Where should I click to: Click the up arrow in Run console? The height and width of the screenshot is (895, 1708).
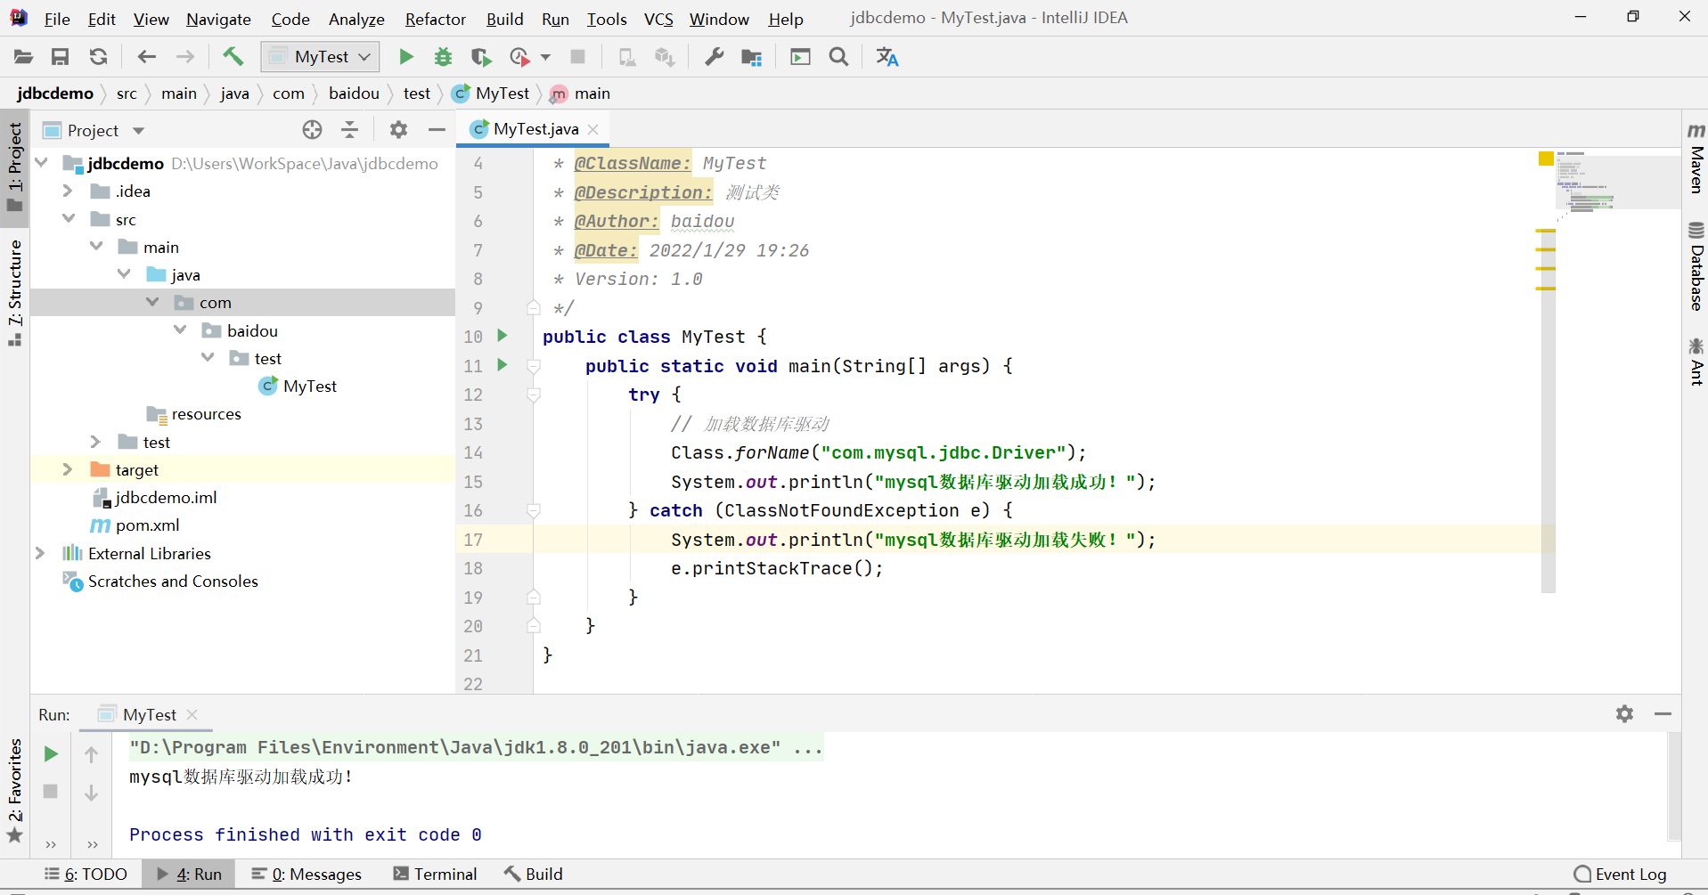[x=91, y=755]
